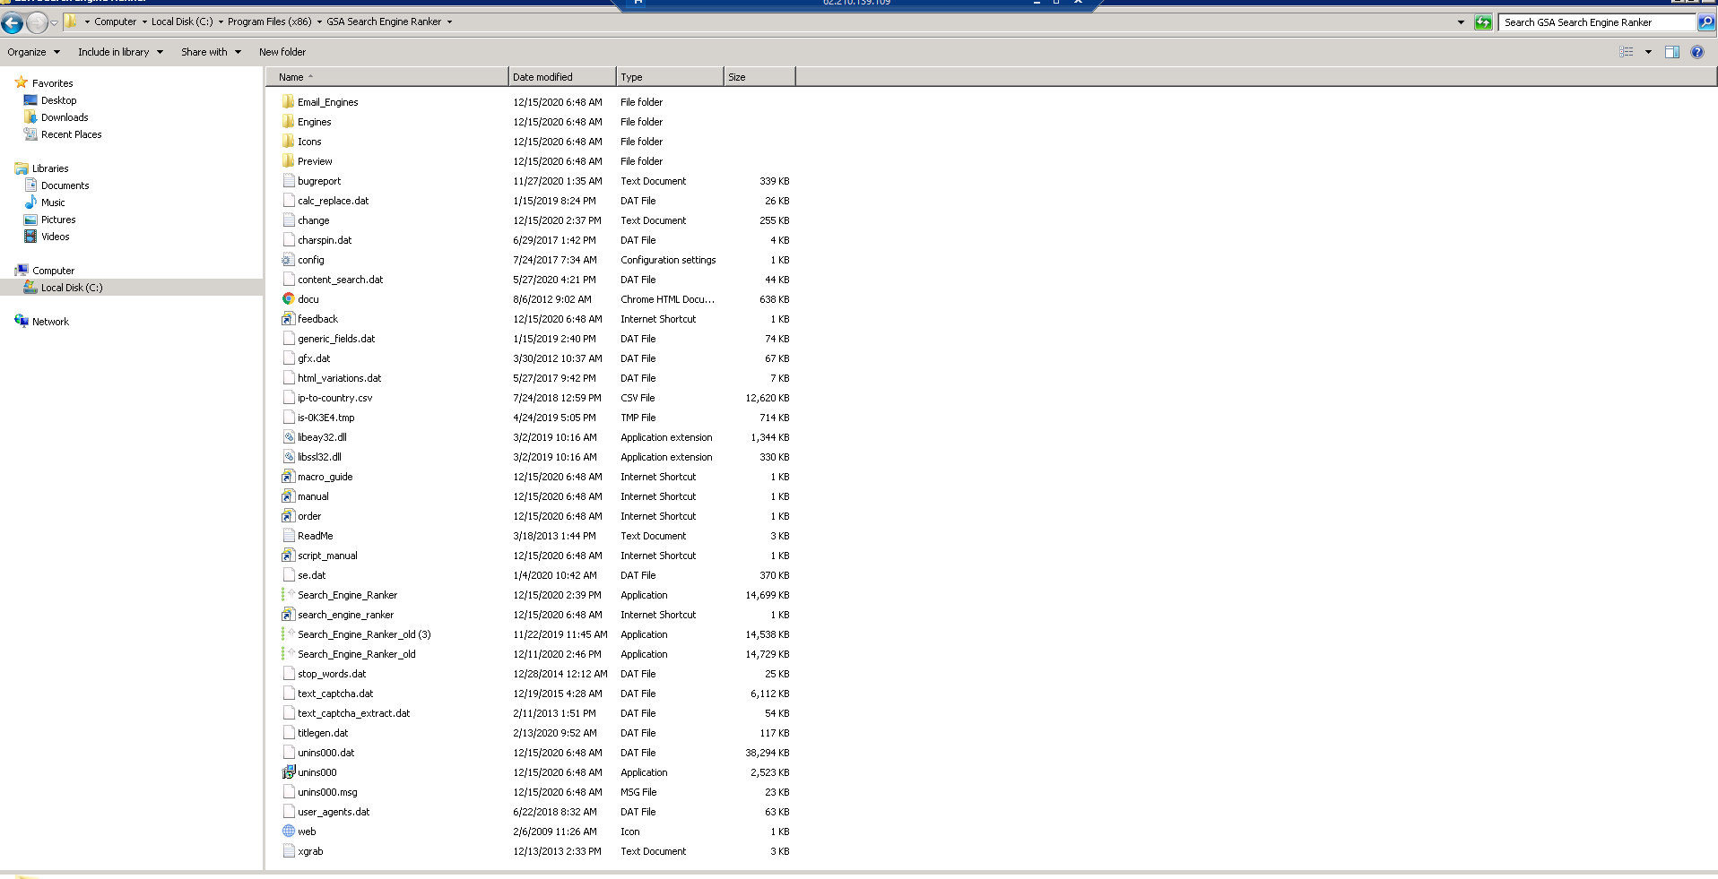Click the New folder button
This screenshot has width=1718, height=879.
tap(282, 52)
